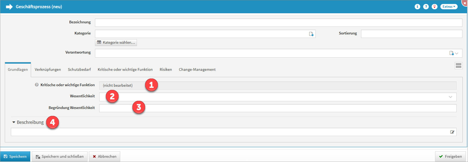
Task: Click help icon beside Kritische oder wichtige Funktion
Action: (x=37, y=85)
